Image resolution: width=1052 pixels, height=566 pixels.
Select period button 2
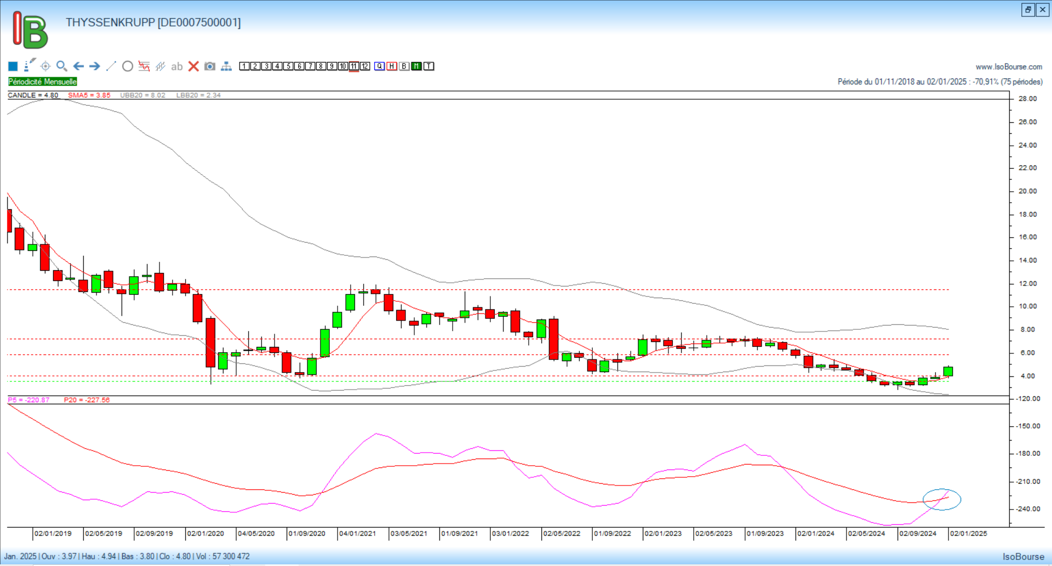tap(255, 66)
